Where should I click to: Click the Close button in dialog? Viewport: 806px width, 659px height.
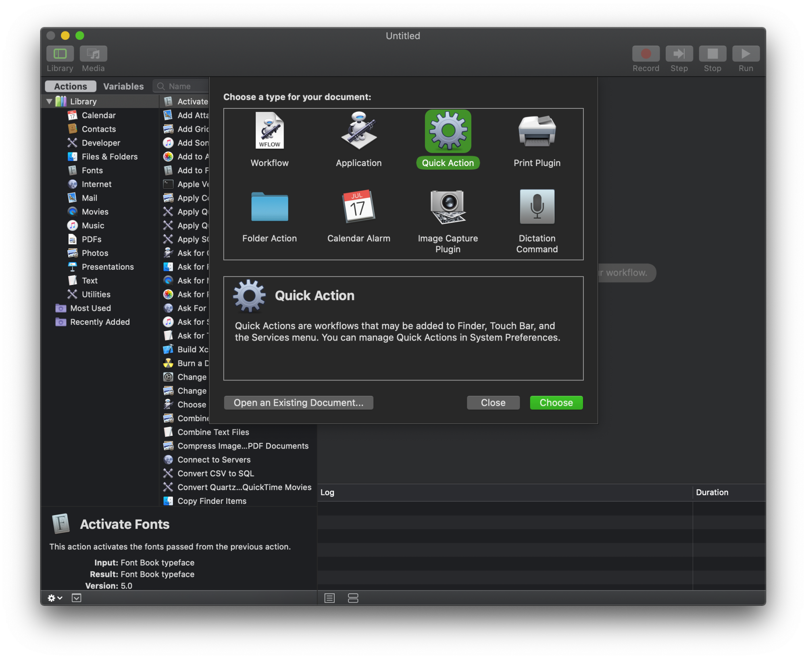[493, 403]
